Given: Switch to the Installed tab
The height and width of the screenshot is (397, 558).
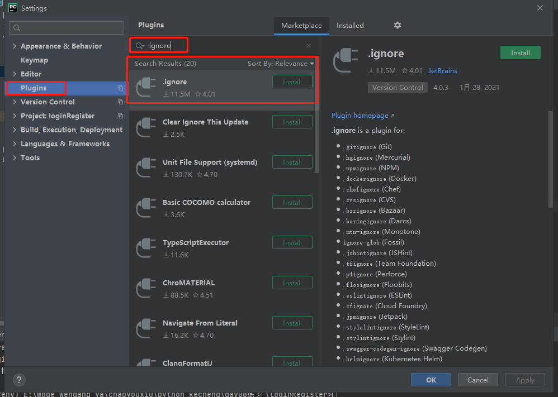Looking at the screenshot, I should pos(350,26).
